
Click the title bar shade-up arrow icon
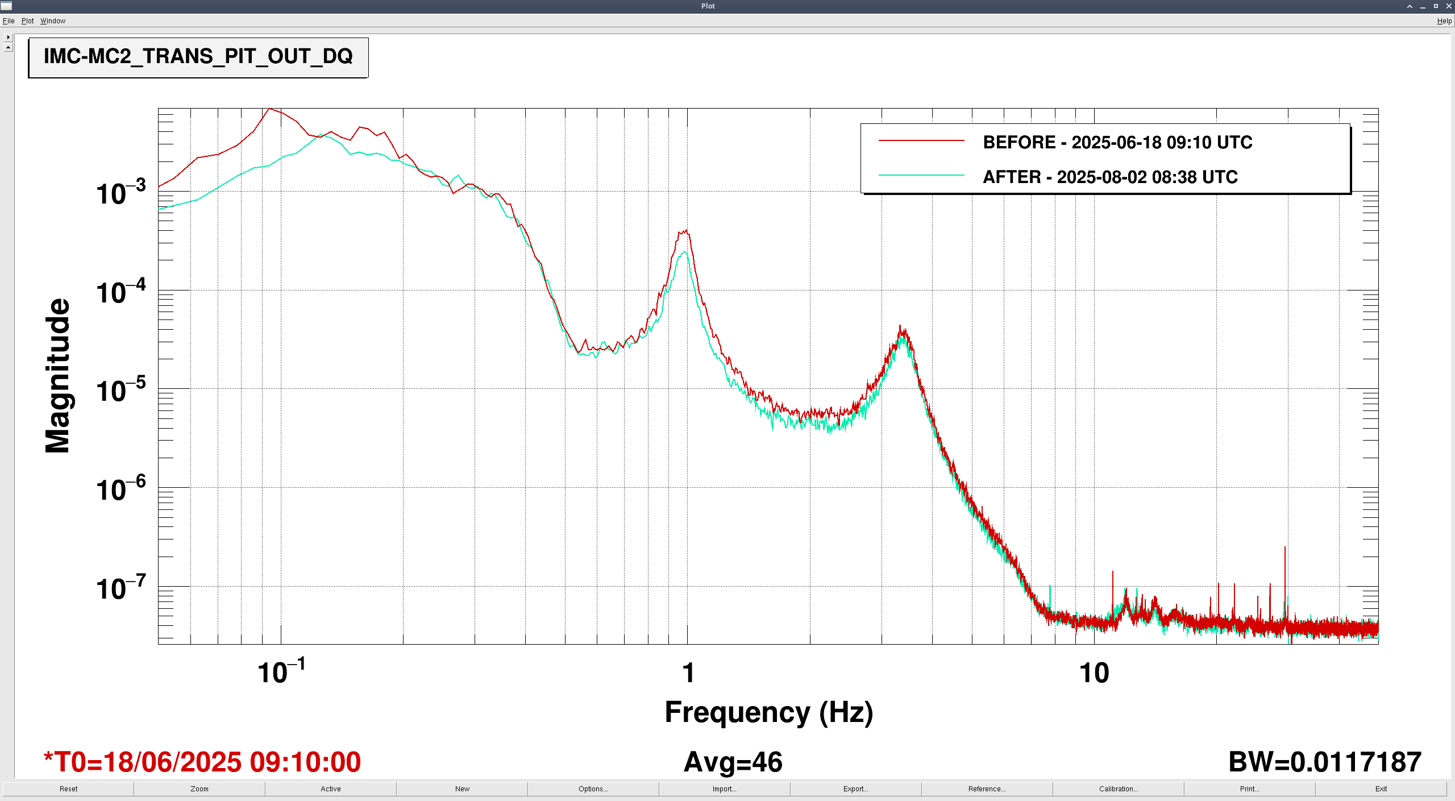[x=1410, y=6]
